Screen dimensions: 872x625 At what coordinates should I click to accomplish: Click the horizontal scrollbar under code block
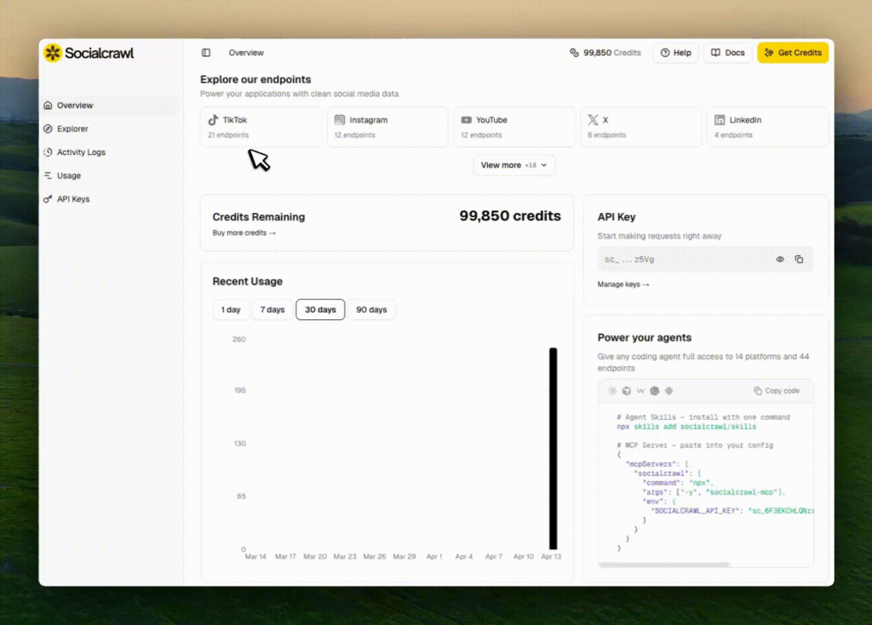point(664,565)
